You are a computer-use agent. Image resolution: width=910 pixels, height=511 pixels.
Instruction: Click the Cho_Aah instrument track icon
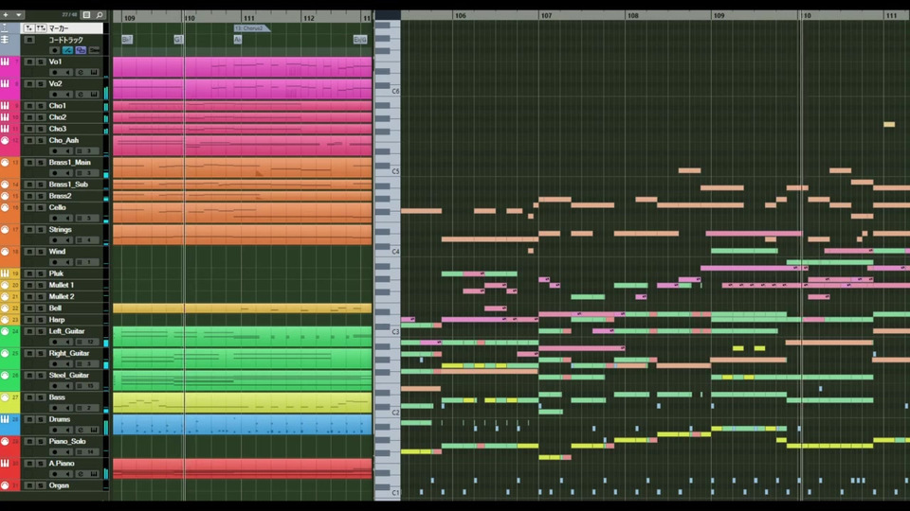5,140
